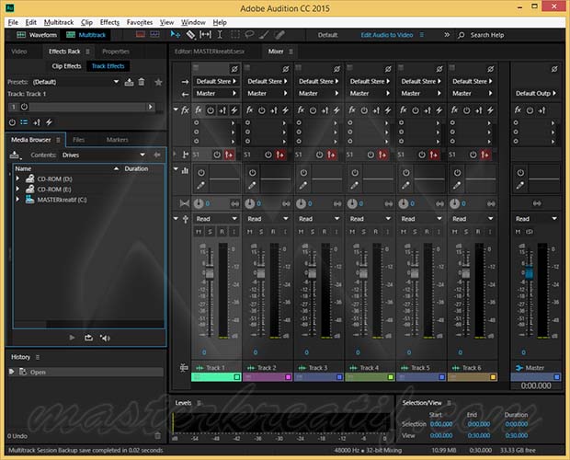Select the Razor tool in the toolbar
Screen dimensions: 570x460
click(191, 35)
